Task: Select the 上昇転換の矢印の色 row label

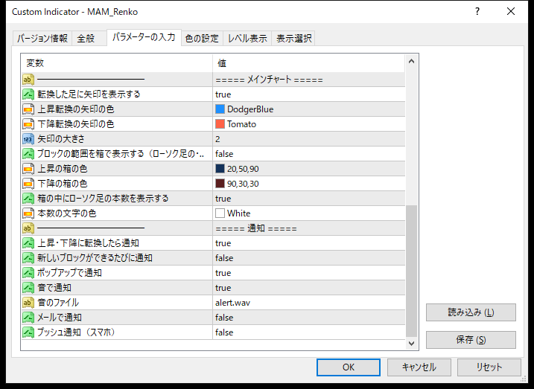Action: click(76, 109)
